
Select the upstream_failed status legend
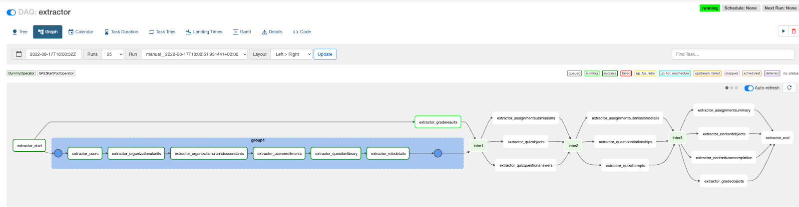coord(707,73)
